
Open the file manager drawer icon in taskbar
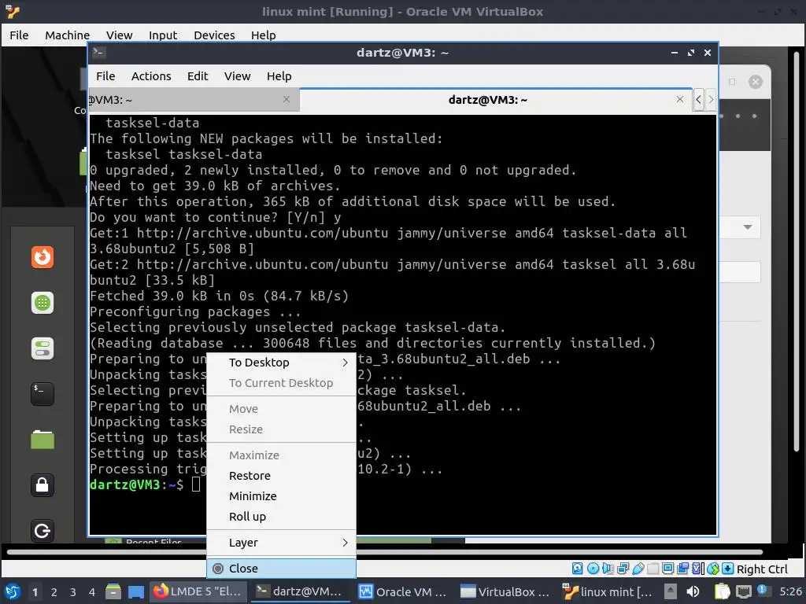(113, 591)
